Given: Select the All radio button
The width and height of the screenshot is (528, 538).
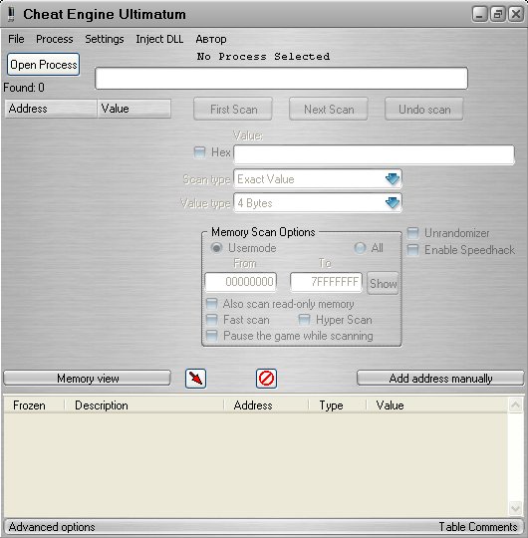Looking at the screenshot, I should (360, 248).
